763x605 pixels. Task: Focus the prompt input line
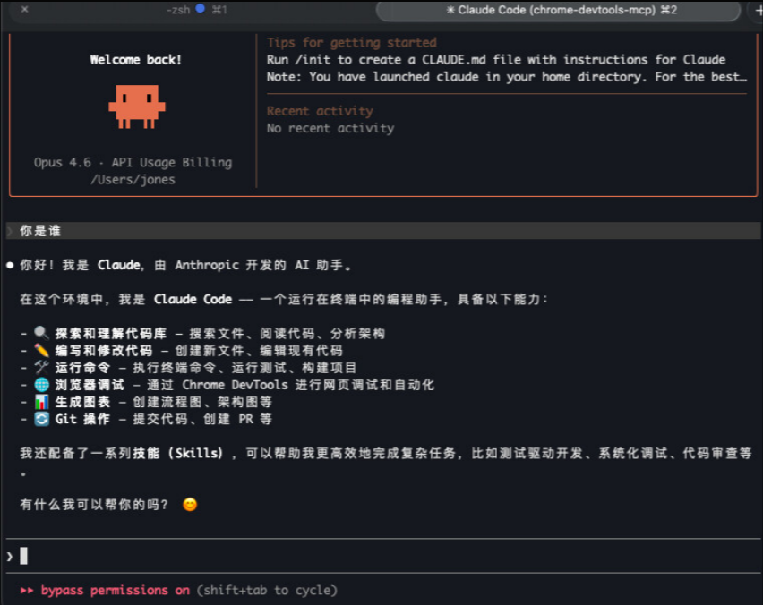pyautogui.click(x=381, y=556)
